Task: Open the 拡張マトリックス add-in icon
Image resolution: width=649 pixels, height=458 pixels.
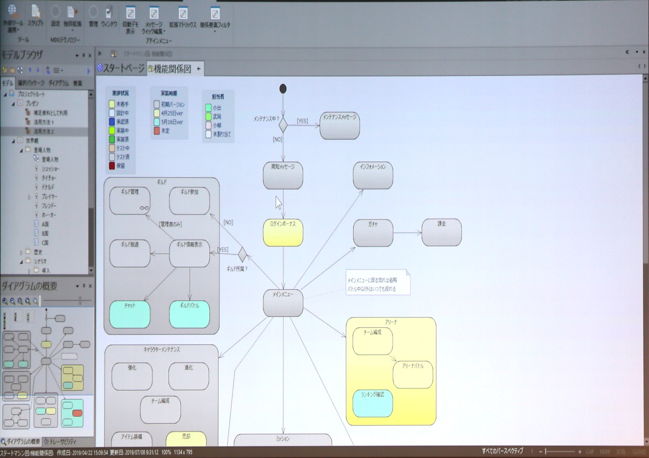Action: click(x=184, y=12)
